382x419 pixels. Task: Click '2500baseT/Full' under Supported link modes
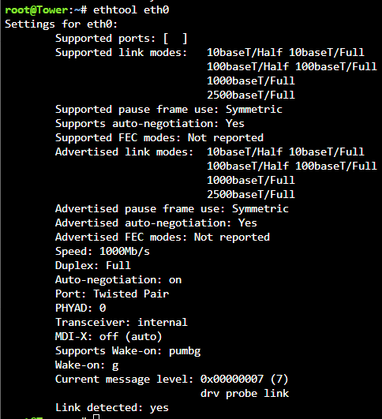coord(251,95)
